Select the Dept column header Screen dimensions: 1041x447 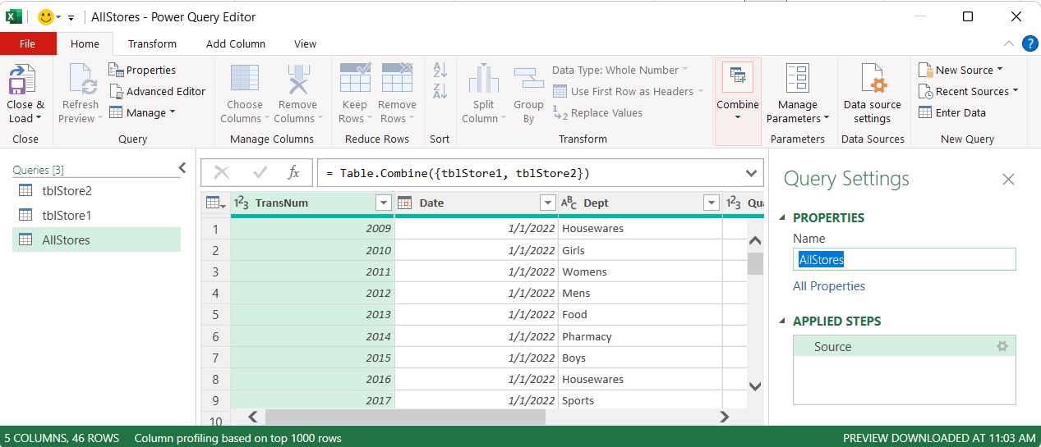[640, 203]
